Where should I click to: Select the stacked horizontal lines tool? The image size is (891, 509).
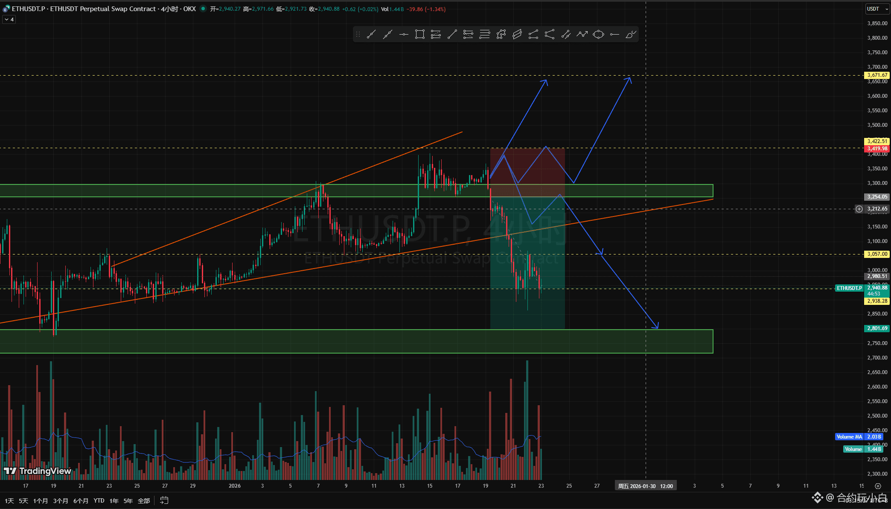[x=485, y=35]
